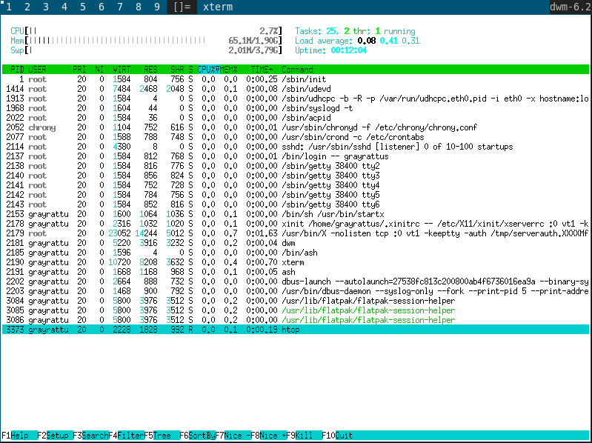The image size is (592, 443).
Task: Select the /sbin/init process row
Action: coord(296,79)
